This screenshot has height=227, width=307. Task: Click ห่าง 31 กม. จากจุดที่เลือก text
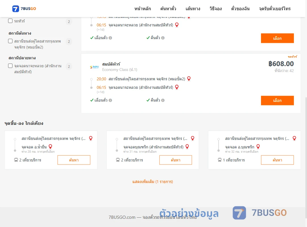pyautogui.click(x=140, y=152)
